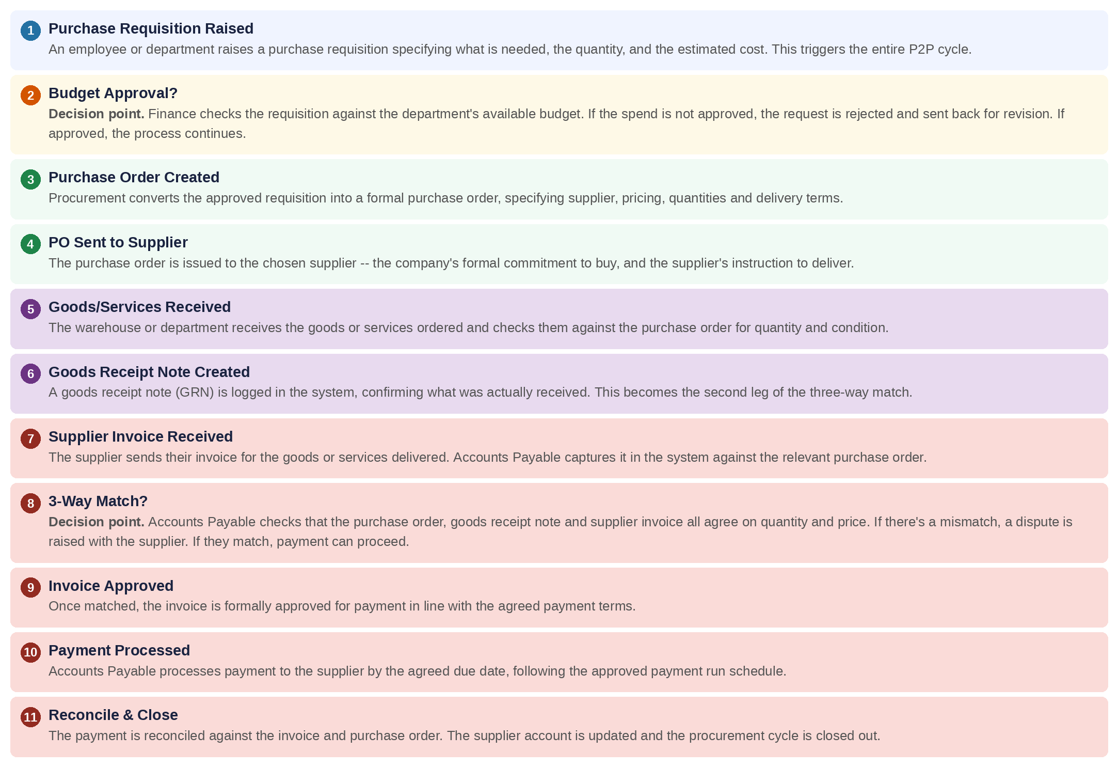The width and height of the screenshot is (1118, 767).
Task: Select the Goods Receipt Note Created heading
Action: click(149, 372)
